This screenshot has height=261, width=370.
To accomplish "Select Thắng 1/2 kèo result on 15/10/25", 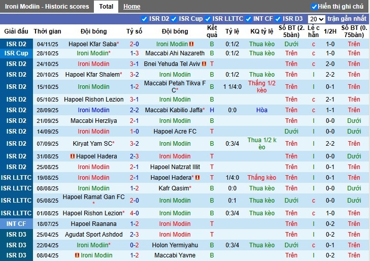I will 262,87.
